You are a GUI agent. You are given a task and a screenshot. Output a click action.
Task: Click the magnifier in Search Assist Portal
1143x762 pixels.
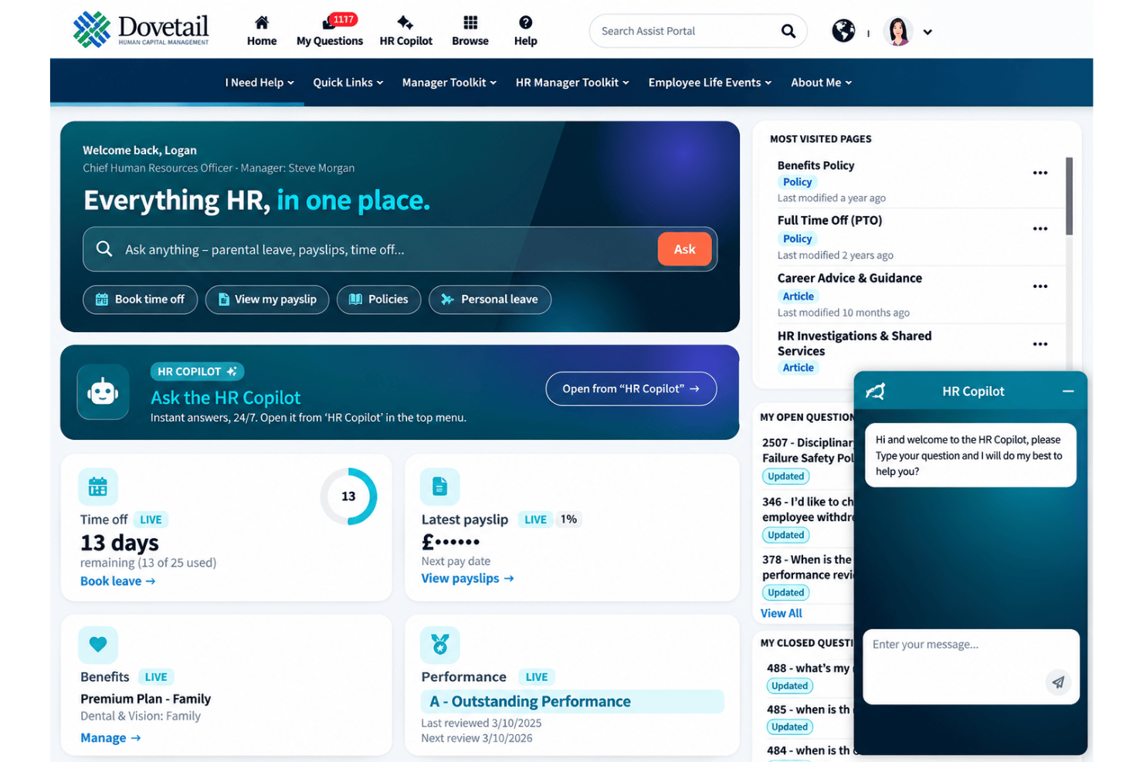[788, 31]
